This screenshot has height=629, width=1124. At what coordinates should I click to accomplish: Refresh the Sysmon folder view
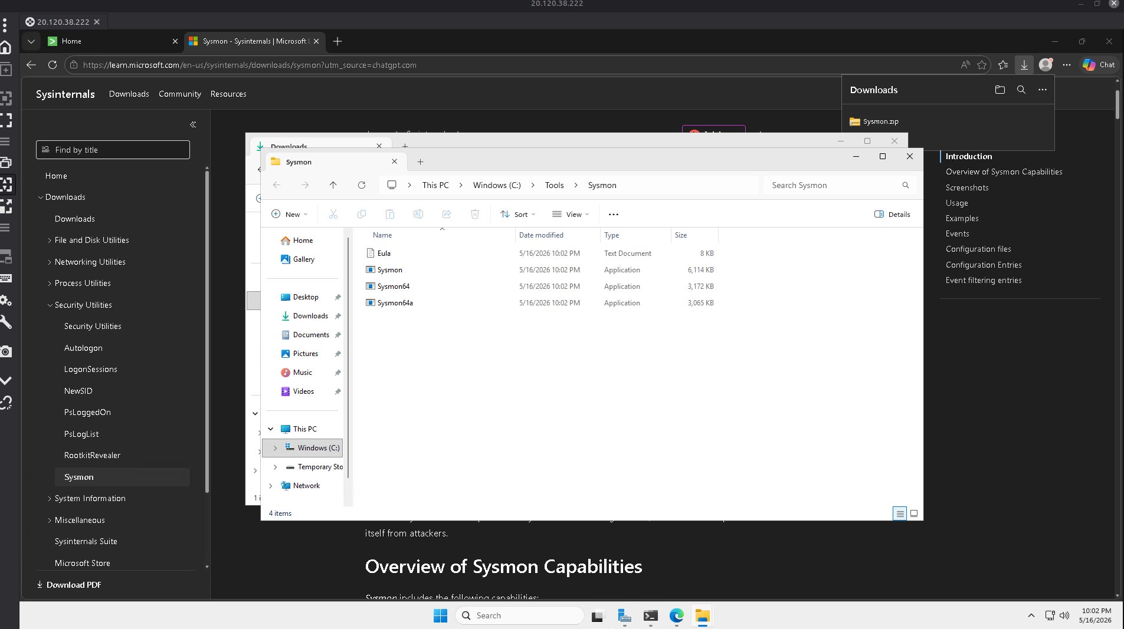click(362, 185)
